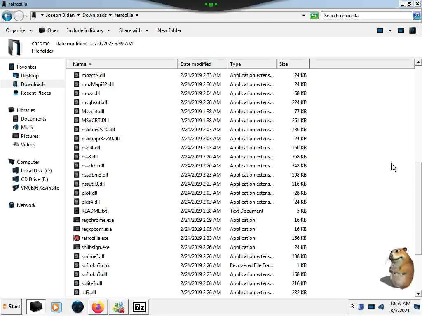
Task: Toggle the preview pane icon
Action: point(401,30)
